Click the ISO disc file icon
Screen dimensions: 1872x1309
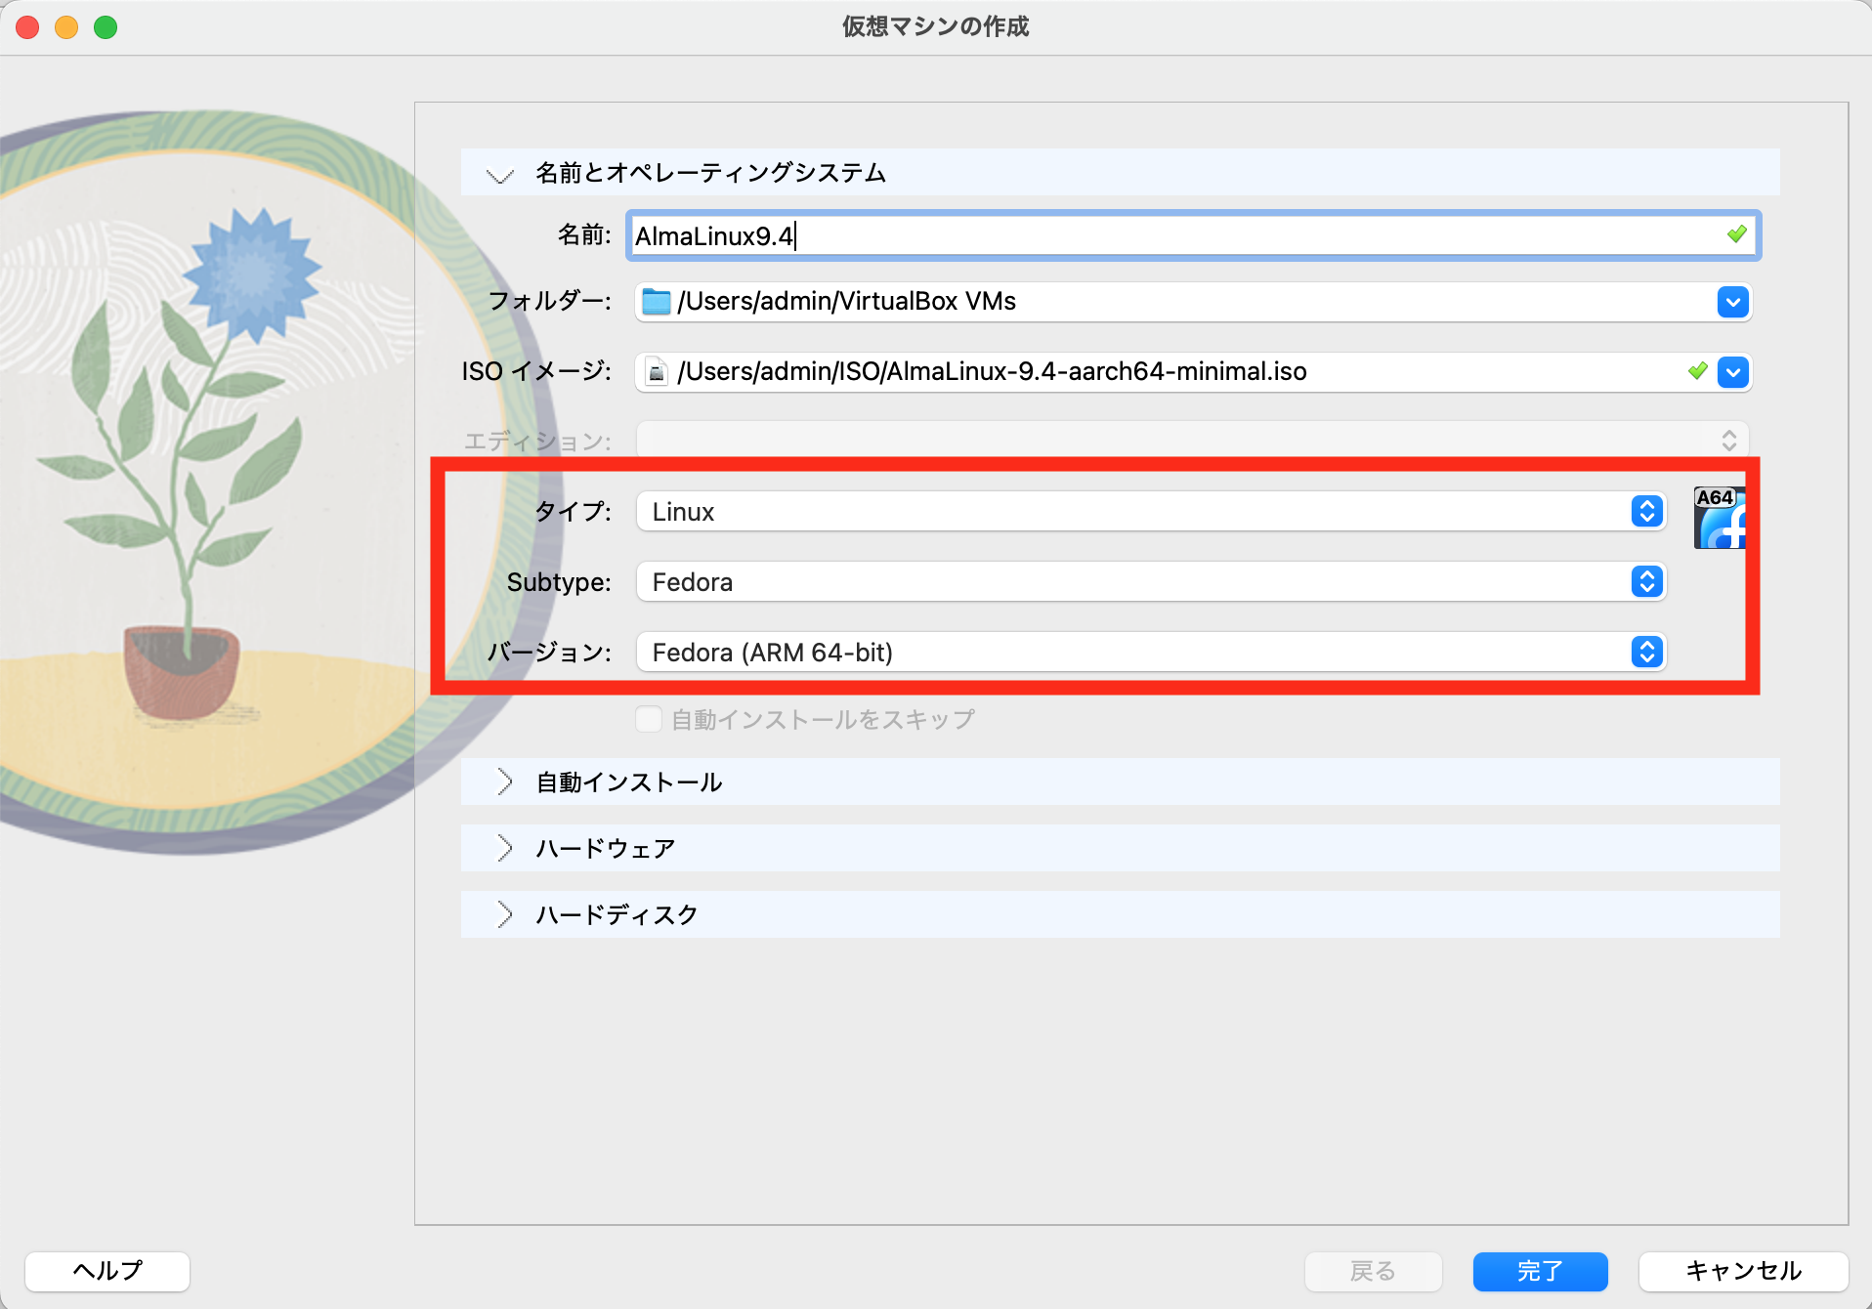coord(657,372)
